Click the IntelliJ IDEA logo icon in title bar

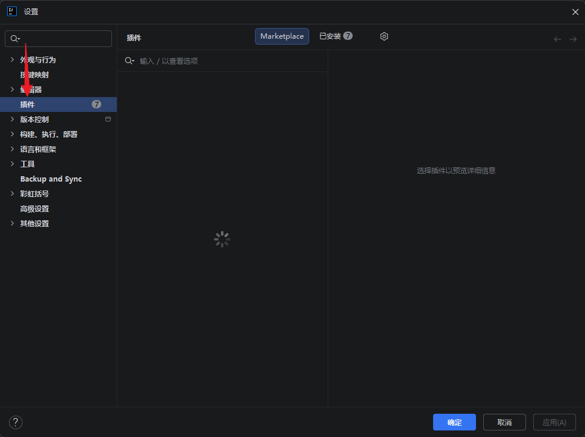pos(12,11)
